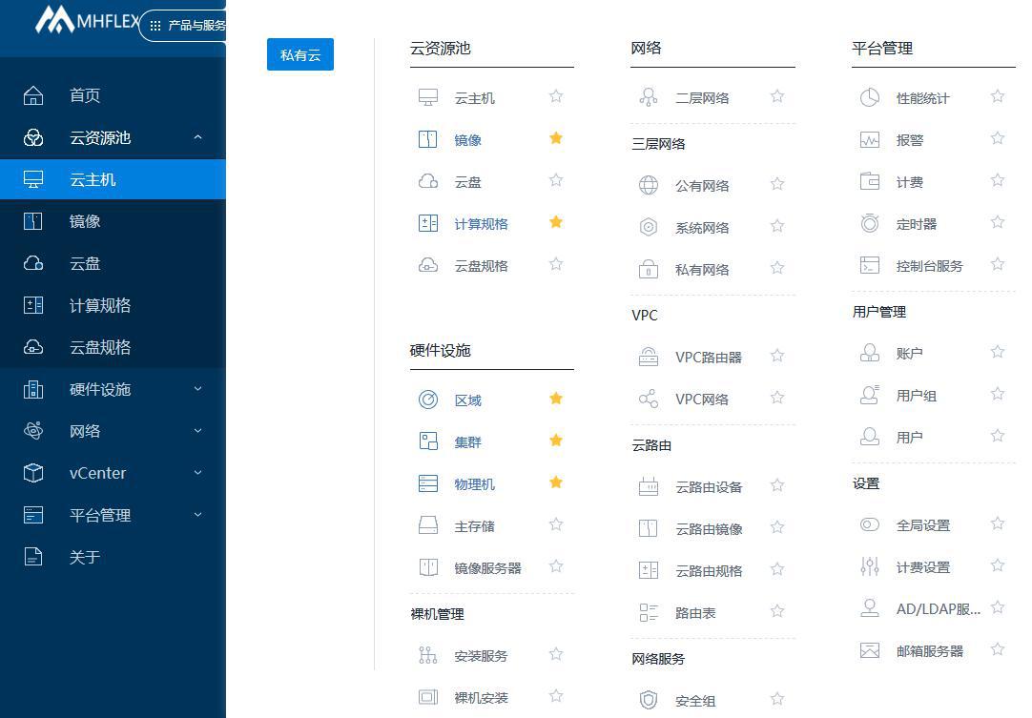1032x718 pixels.
Task: Click the 计算规格 icon in sidebar
Action: [x=33, y=305]
